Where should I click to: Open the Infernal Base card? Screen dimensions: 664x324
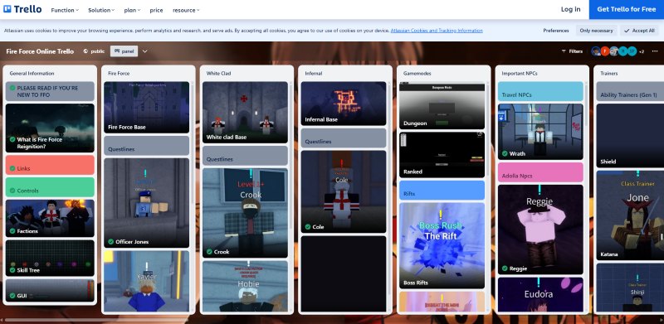click(x=344, y=104)
